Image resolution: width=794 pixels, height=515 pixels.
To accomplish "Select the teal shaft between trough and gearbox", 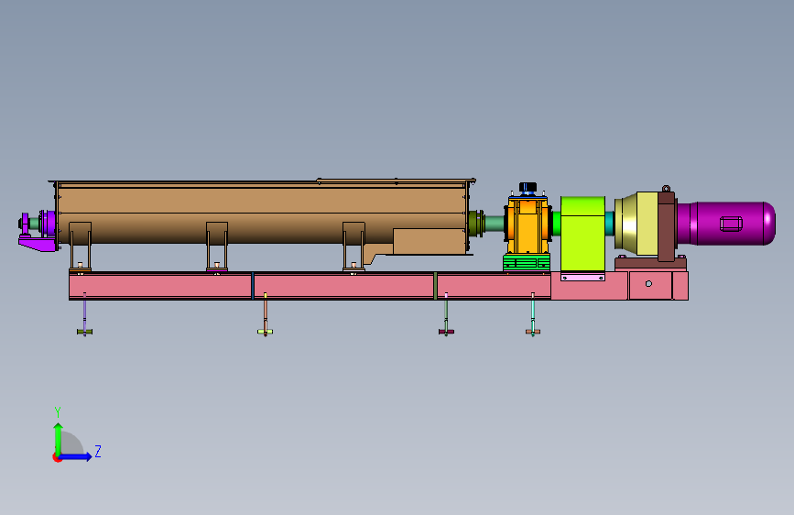I will pyautogui.click(x=495, y=224).
